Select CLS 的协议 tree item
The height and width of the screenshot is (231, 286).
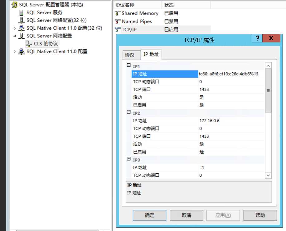(x=46, y=44)
